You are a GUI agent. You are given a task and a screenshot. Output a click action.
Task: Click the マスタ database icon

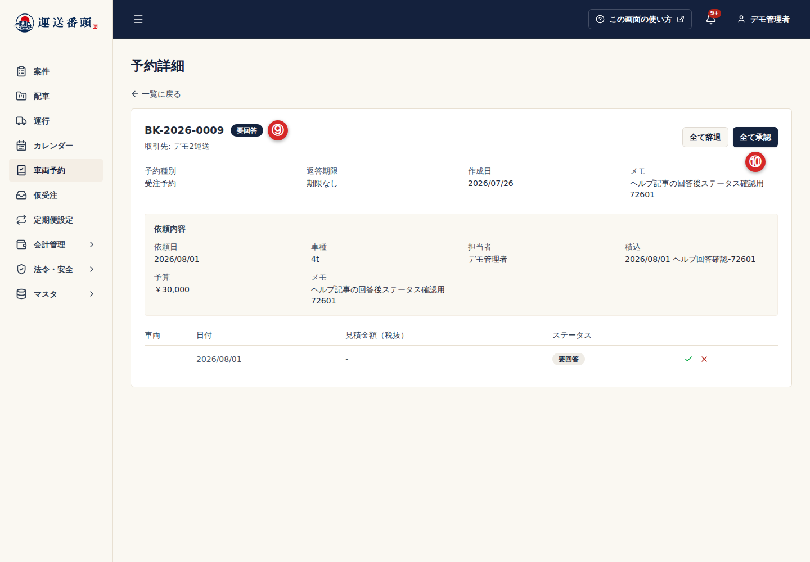click(21, 294)
